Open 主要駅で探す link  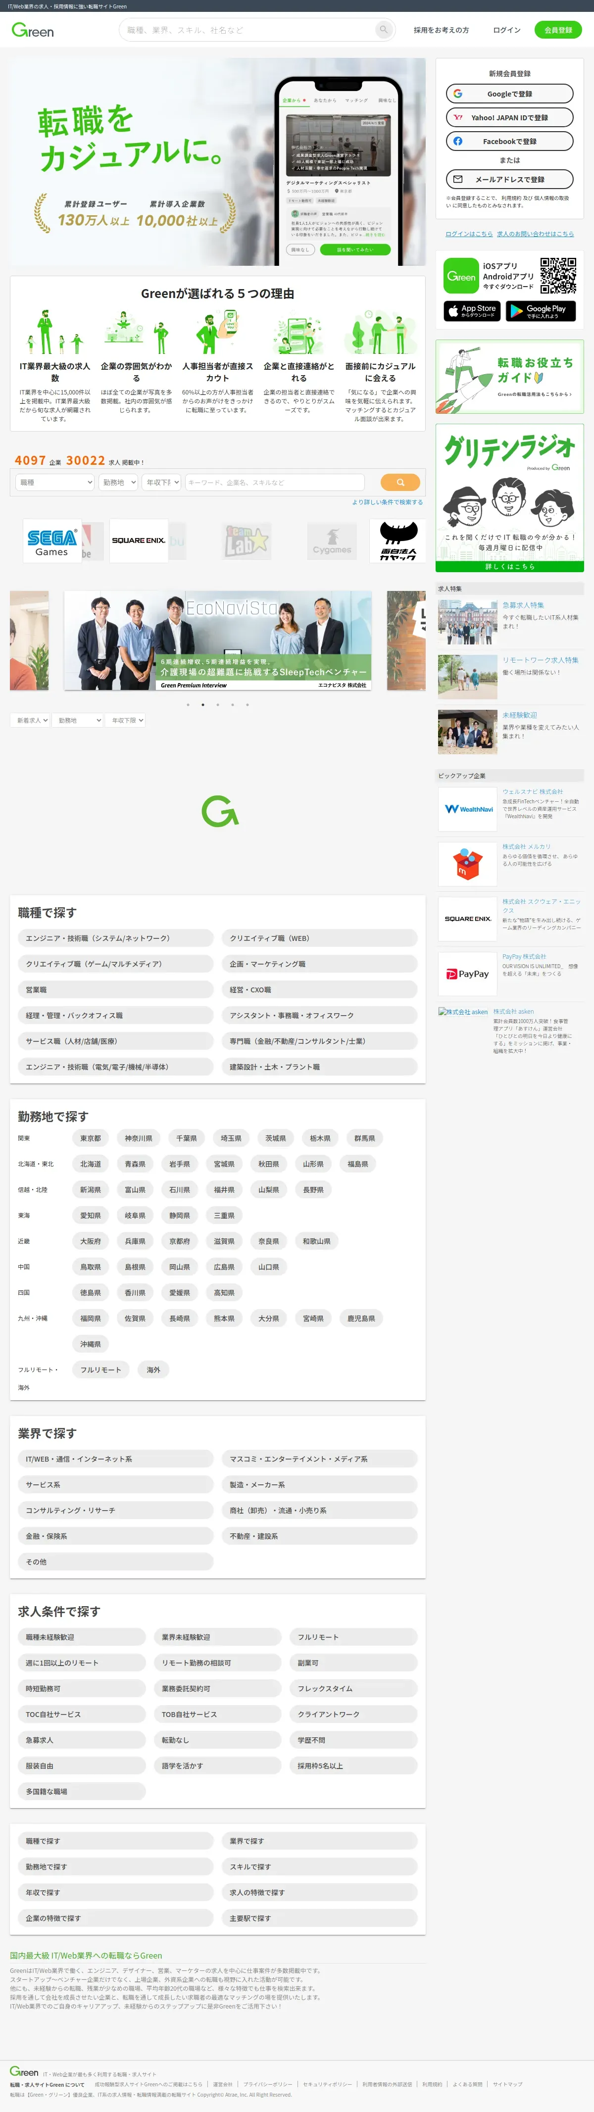(320, 1917)
